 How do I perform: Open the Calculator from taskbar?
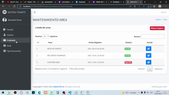coord(58,93)
